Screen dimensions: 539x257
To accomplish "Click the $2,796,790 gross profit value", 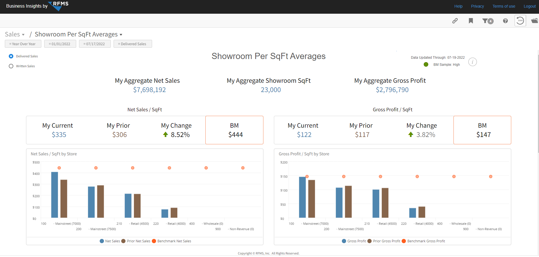I will point(392,90).
